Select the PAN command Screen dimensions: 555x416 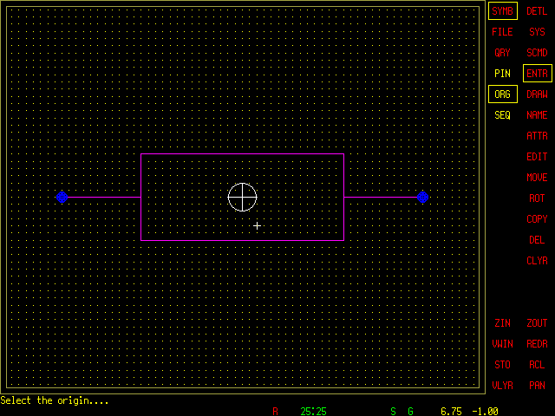[537, 386]
